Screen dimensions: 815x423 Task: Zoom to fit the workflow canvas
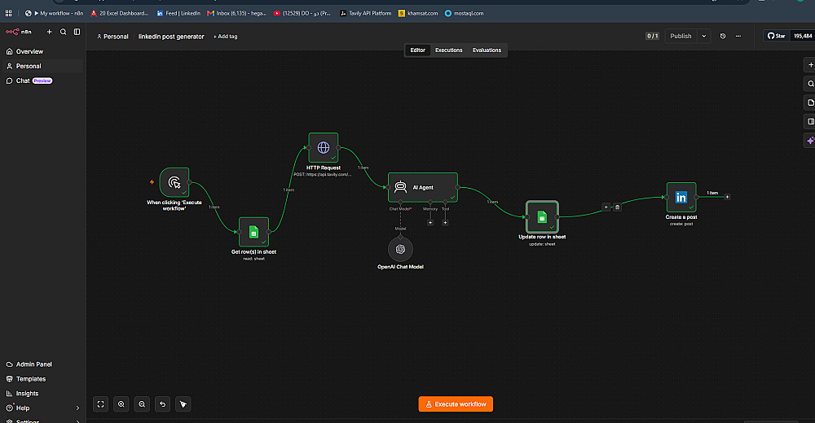point(101,403)
